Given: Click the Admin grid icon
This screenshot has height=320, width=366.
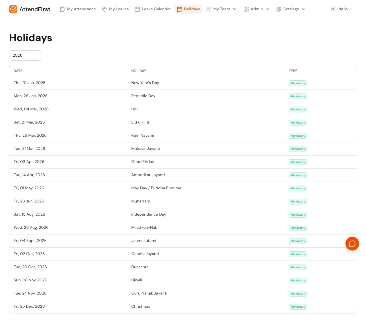Looking at the screenshot, I should point(246,9).
